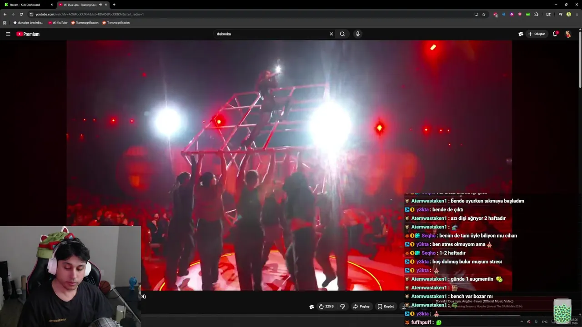Mute the Dua Lipa tab audio icon
Image resolution: width=582 pixels, height=327 pixels.
coord(100,5)
